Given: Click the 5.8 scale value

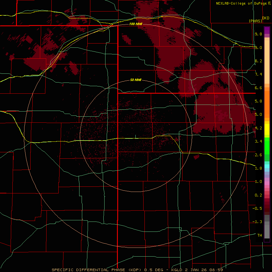Looking at the screenshot, I should (258, 101).
